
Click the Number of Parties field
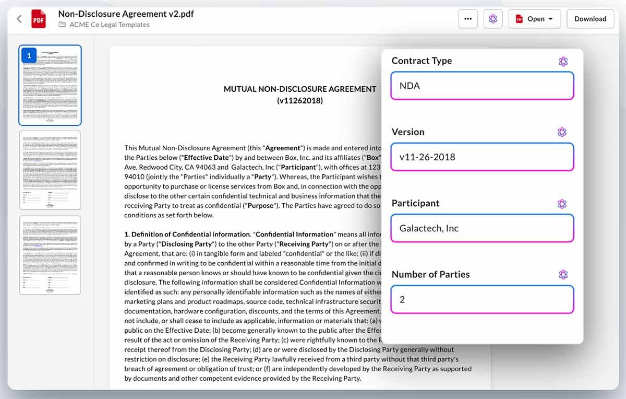pos(482,299)
